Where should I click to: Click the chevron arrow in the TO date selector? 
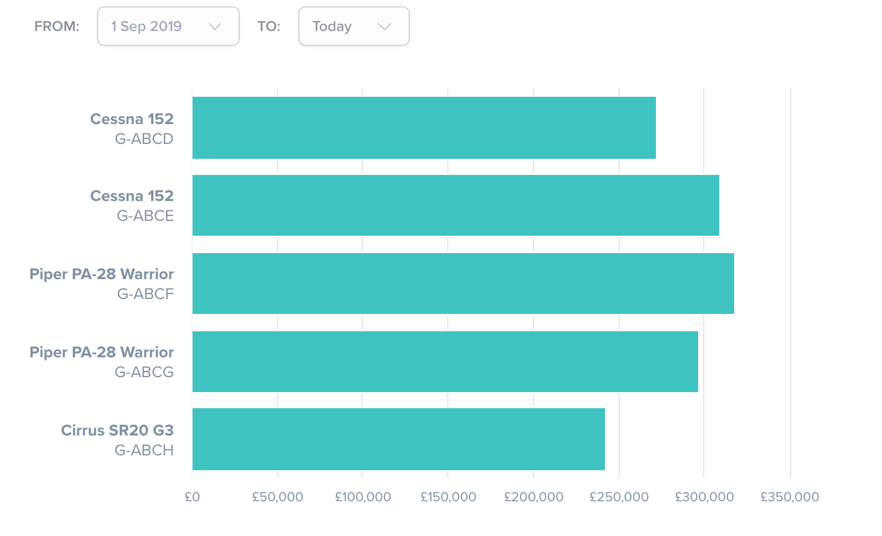(x=384, y=26)
